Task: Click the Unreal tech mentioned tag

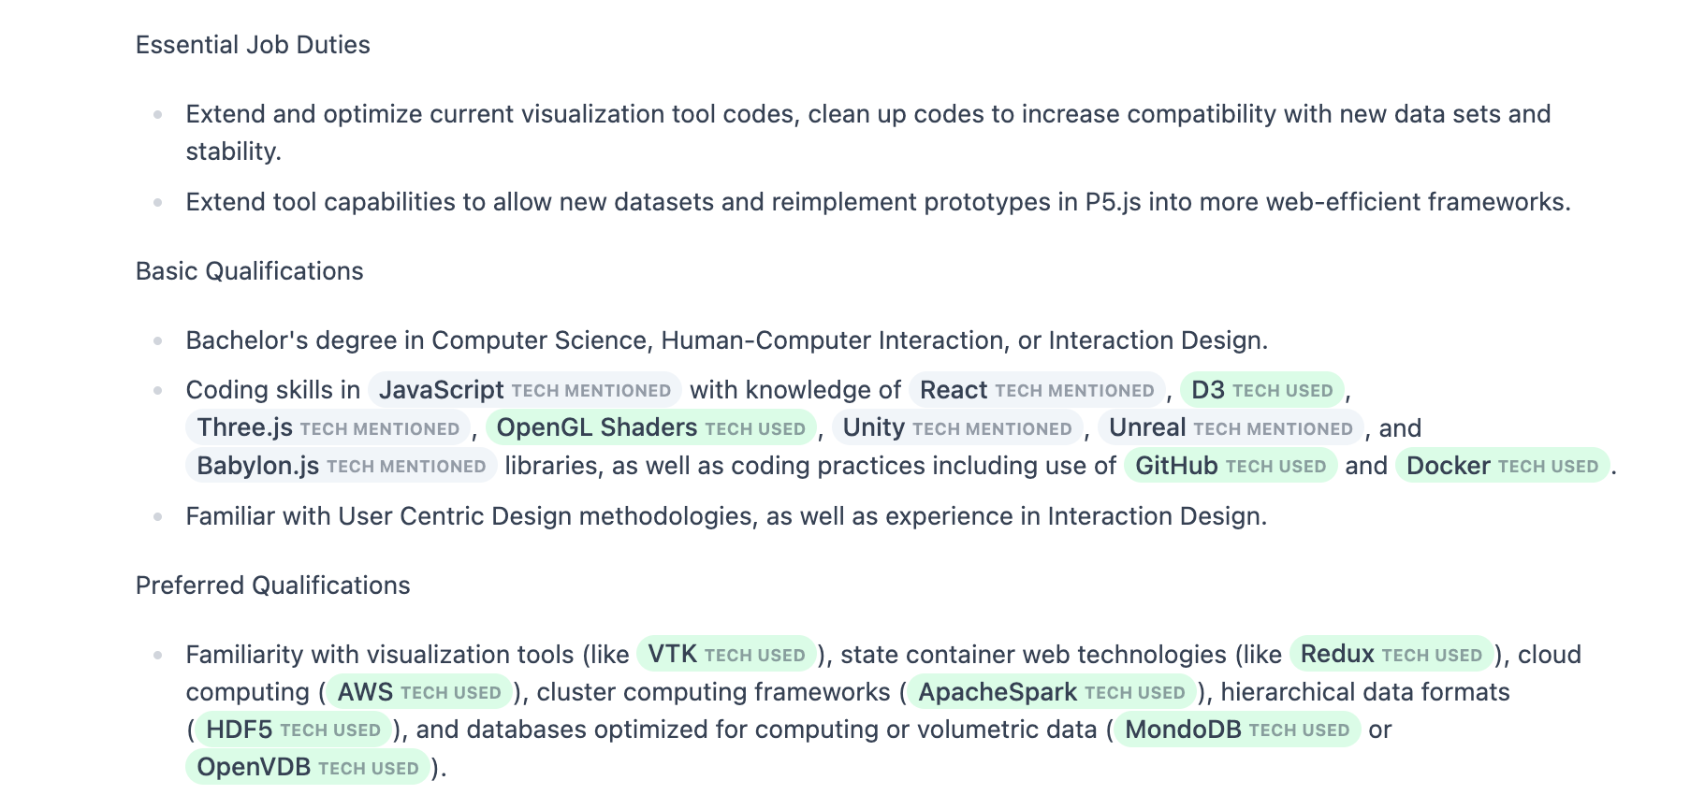Action: coord(1231,428)
